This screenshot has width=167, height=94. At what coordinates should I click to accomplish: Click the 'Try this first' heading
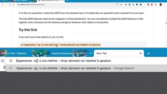click(x=28, y=30)
